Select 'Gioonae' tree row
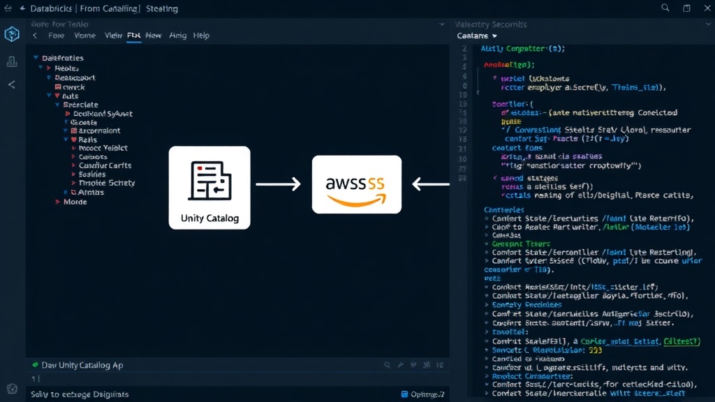Screen dimensions: 715x402 pos(84,122)
